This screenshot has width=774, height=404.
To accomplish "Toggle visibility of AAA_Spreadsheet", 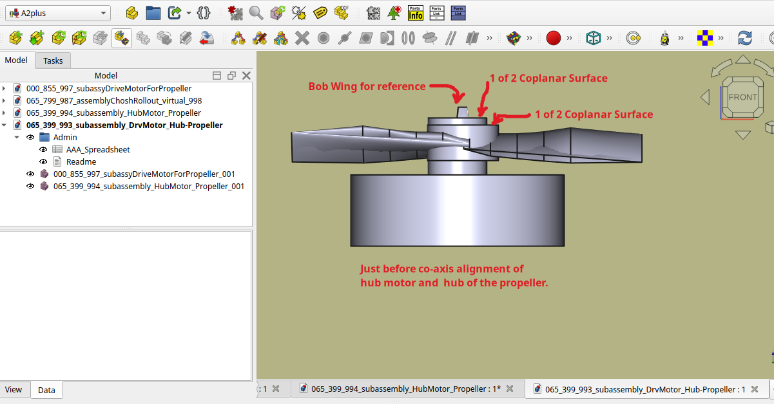I will pyautogui.click(x=44, y=149).
